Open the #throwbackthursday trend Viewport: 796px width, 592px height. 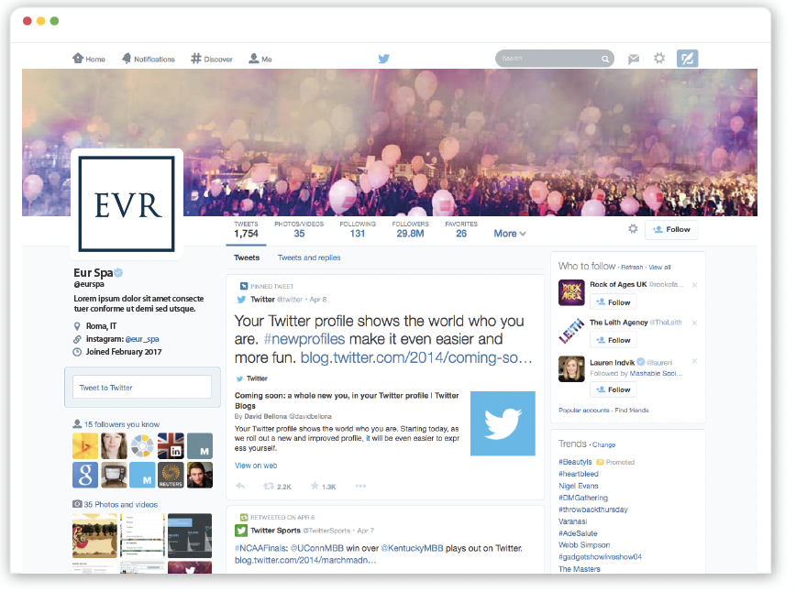tap(593, 510)
